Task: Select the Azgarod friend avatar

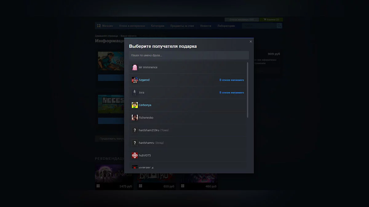Action: point(135,80)
